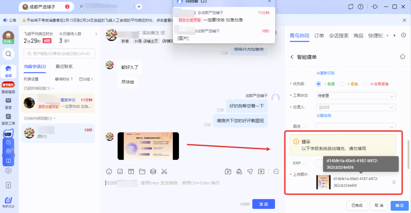Delete the uploaded image via trash icon

[394, 182]
